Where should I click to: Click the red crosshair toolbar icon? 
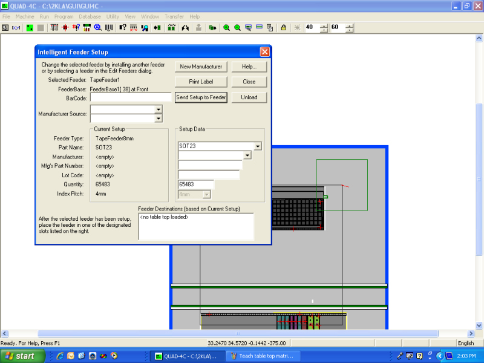pos(65,28)
